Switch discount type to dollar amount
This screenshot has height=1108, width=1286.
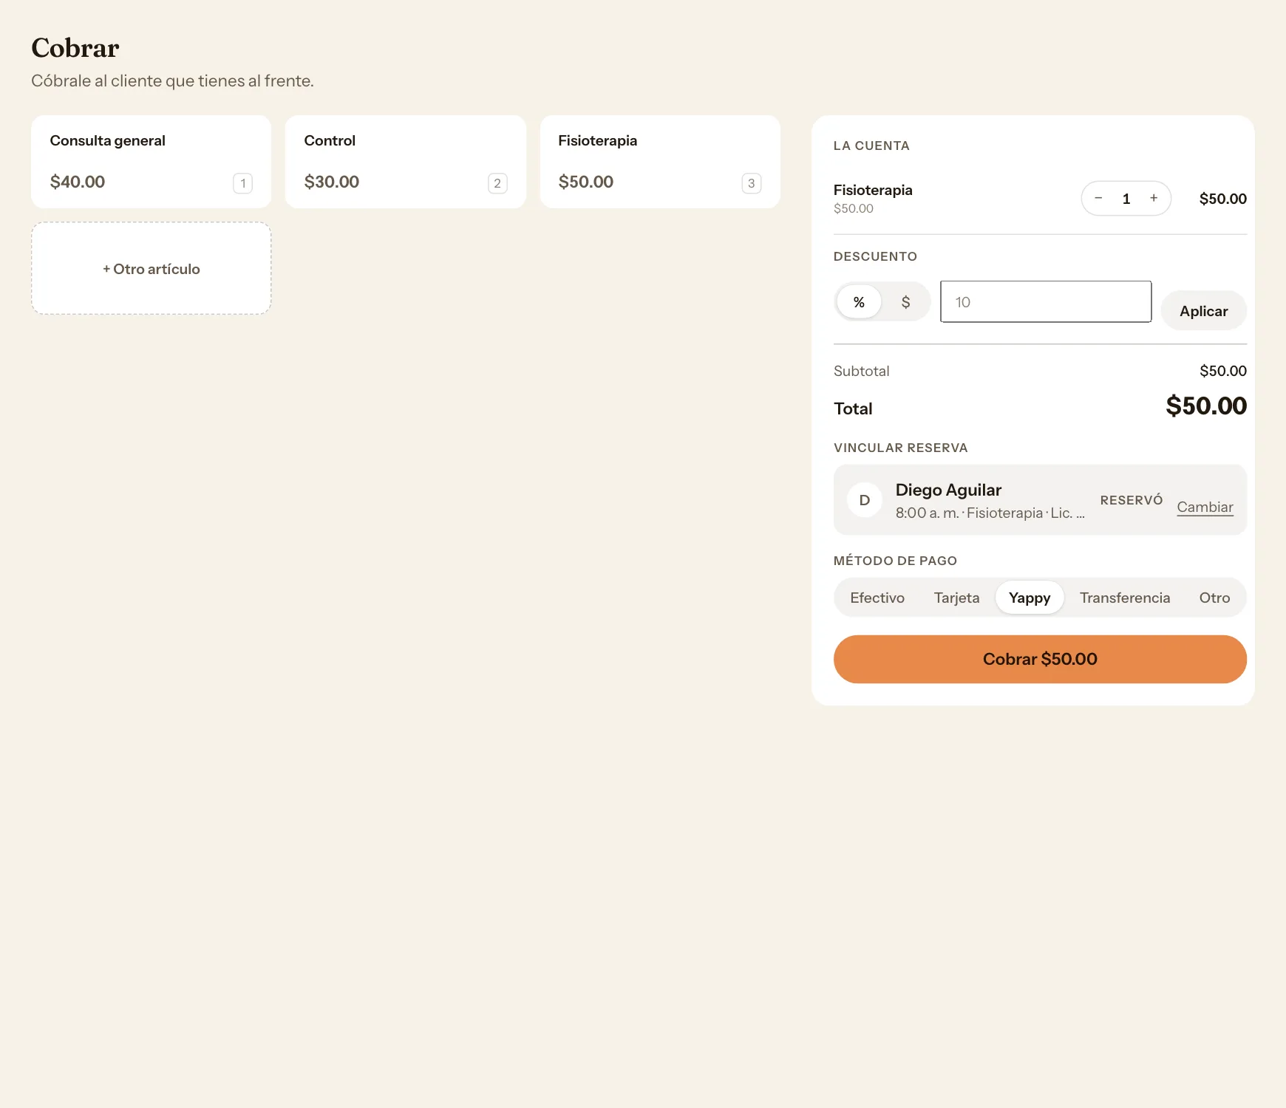coord(905,301)
